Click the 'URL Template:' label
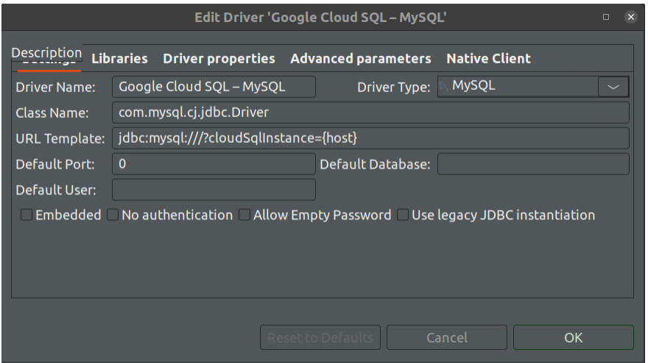The width and height of the screenshot is (648, 363). point(60,138)
